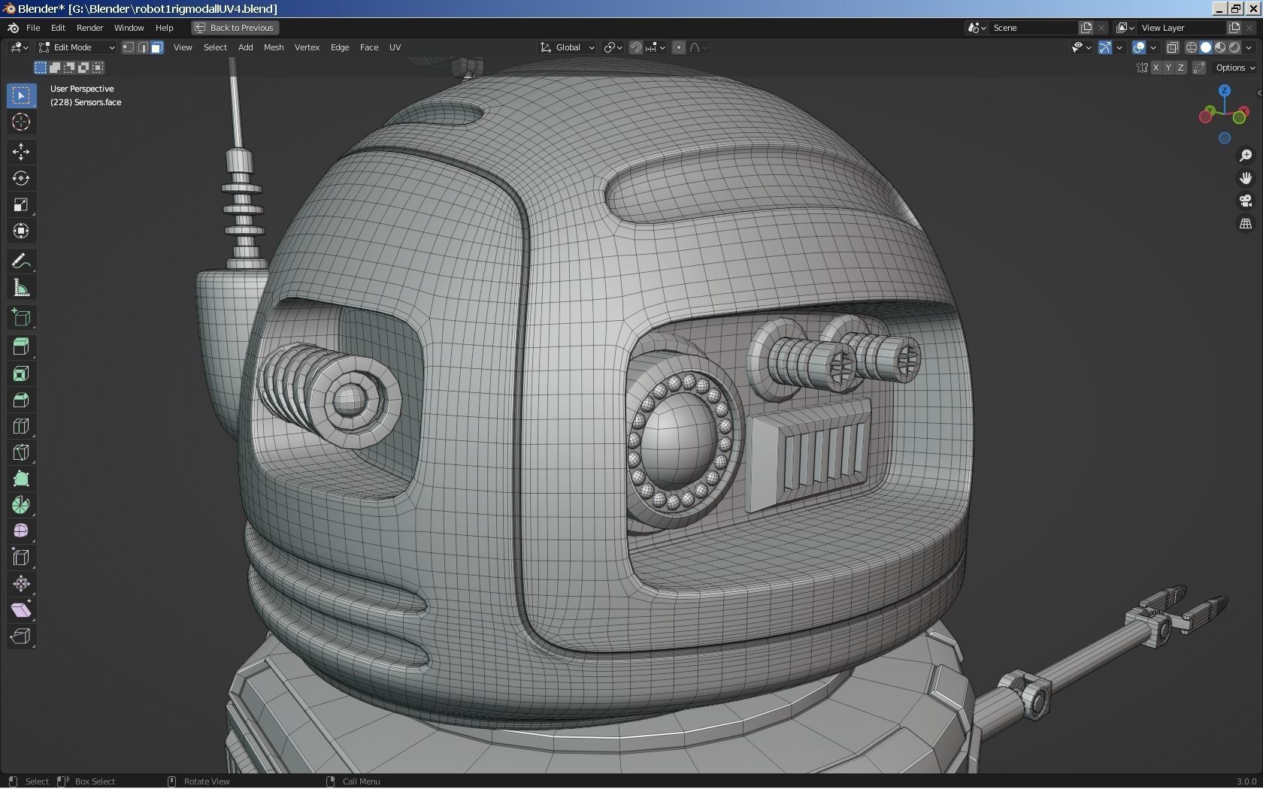
Task: Open the Render menu
Action: (x=89, y=28)
